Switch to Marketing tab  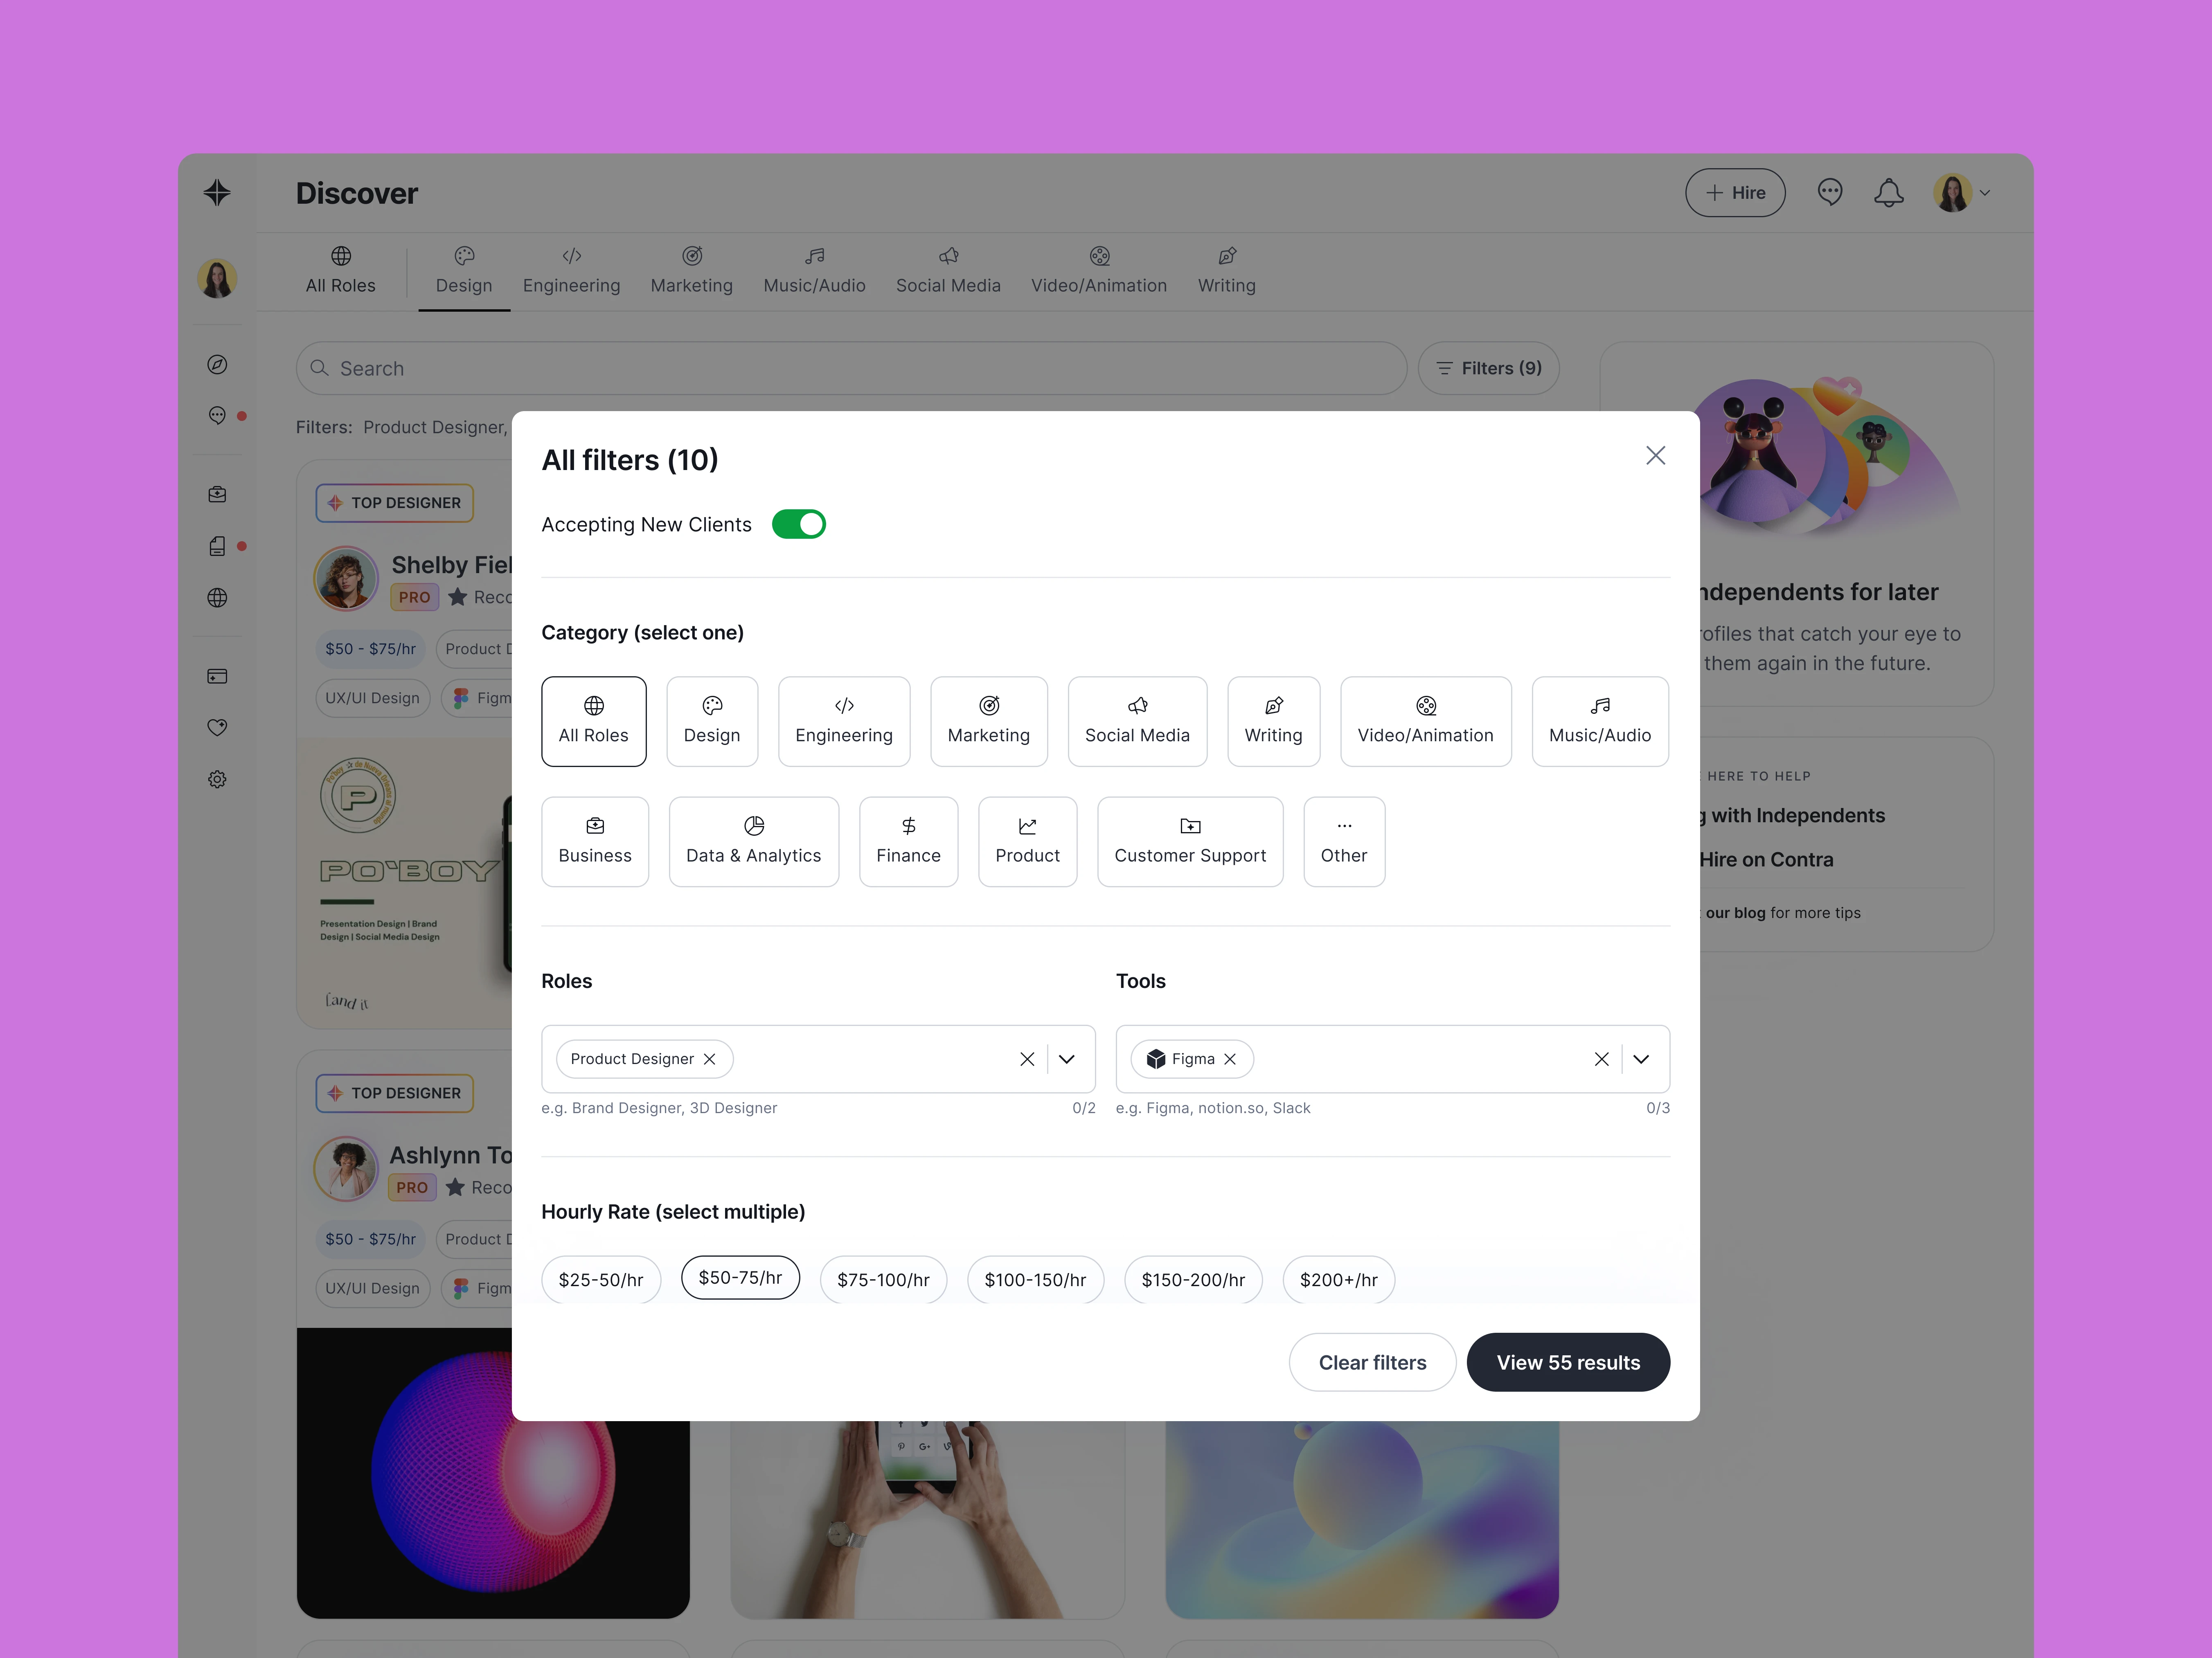pyautogui.click(x=691, y=271)
